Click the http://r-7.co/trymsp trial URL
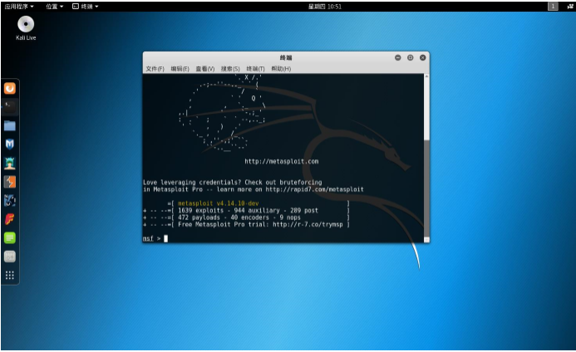The image size is (576, 352). 308,224
